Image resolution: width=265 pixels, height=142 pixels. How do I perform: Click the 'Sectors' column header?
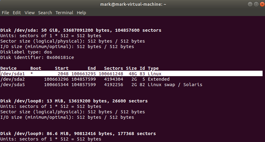(114, 68)
